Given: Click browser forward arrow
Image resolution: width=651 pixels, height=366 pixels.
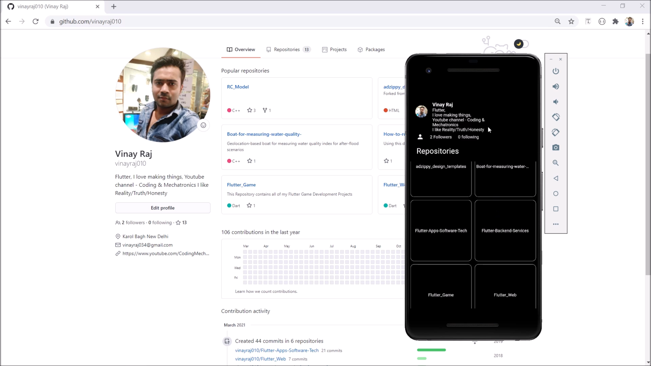Looking at the screenshot, I should click(x=22, y=21).
